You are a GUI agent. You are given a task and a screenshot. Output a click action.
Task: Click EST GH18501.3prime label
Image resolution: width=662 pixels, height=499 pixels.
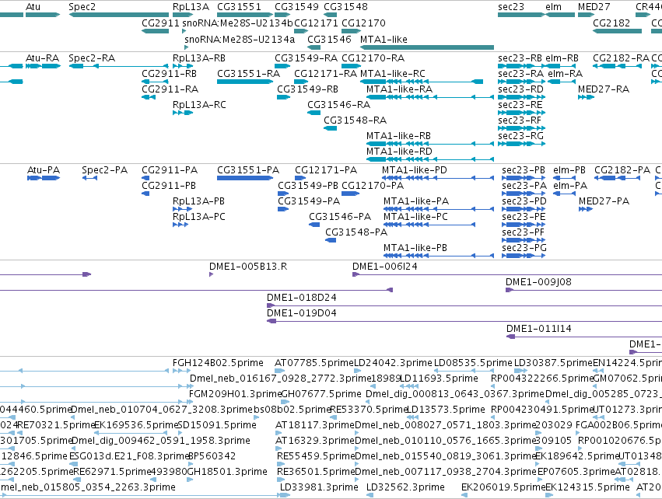tap(227, 472)
